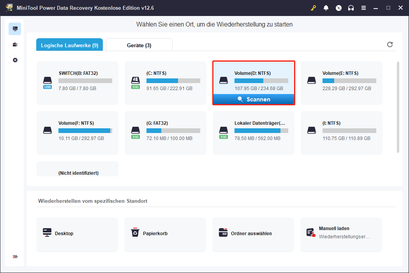The width and height of the screenshot is (409, 273).
Task: Select the SWITCH(B: FAT32) USB drive
Action: [78, 83]
